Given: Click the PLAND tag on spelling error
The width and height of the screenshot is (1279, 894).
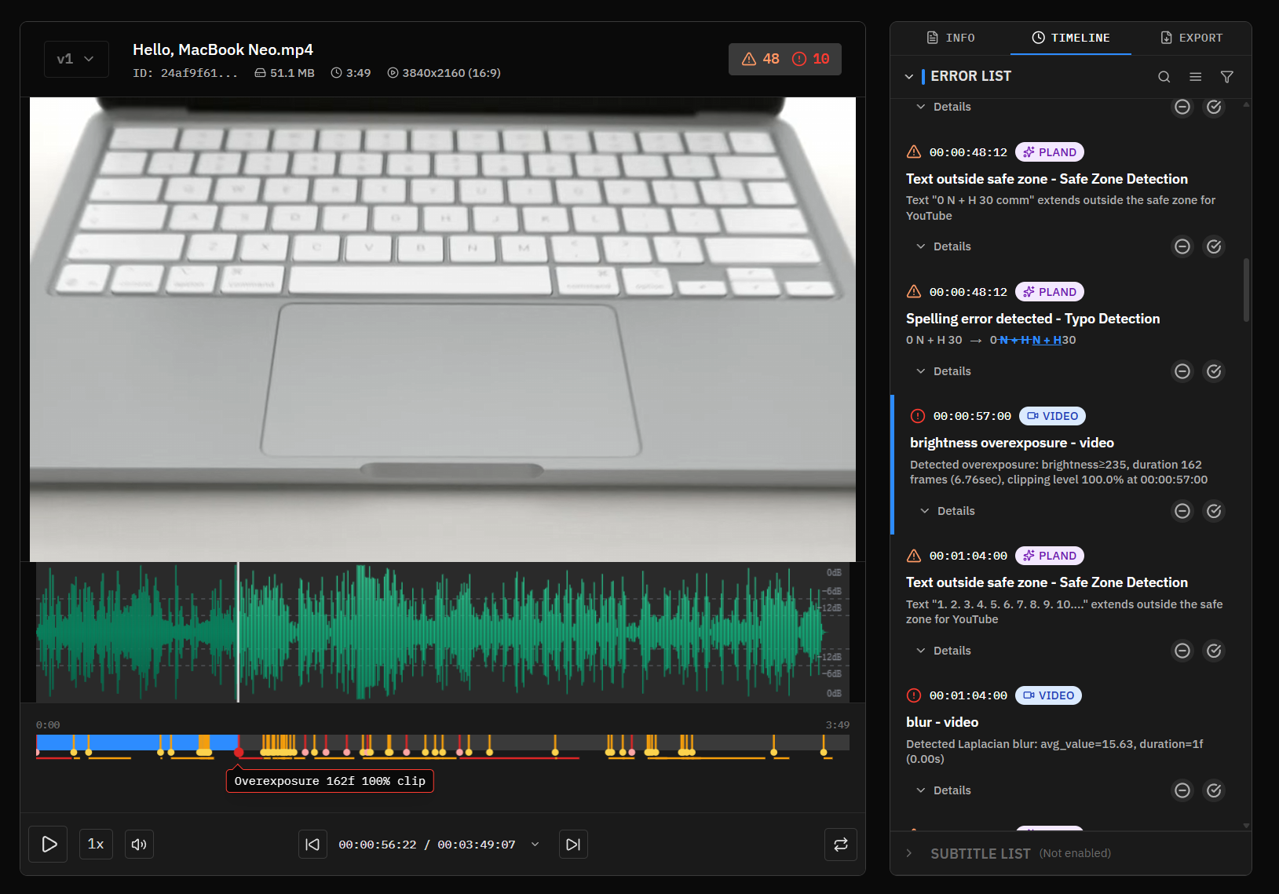Looking at the screenshot, I should click(x=1050, y=292).
